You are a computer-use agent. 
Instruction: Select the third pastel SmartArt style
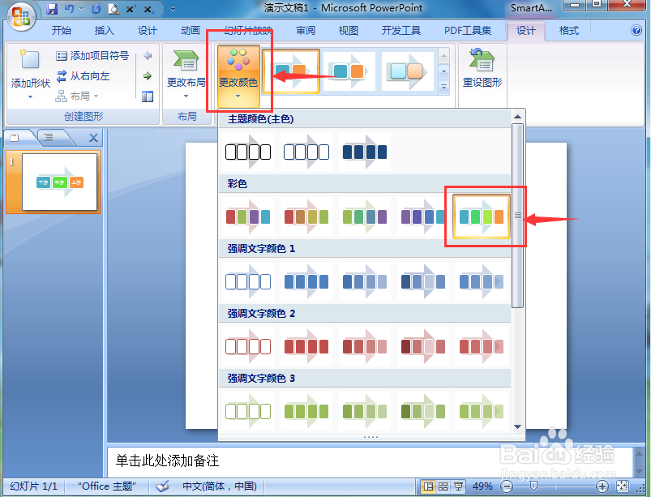point(407,71)
